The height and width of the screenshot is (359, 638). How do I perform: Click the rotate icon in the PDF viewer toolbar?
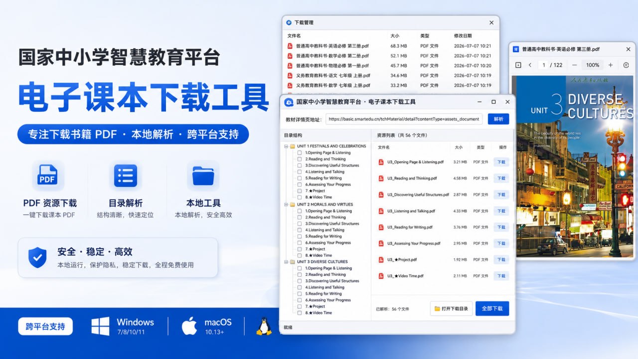(626, 65)
